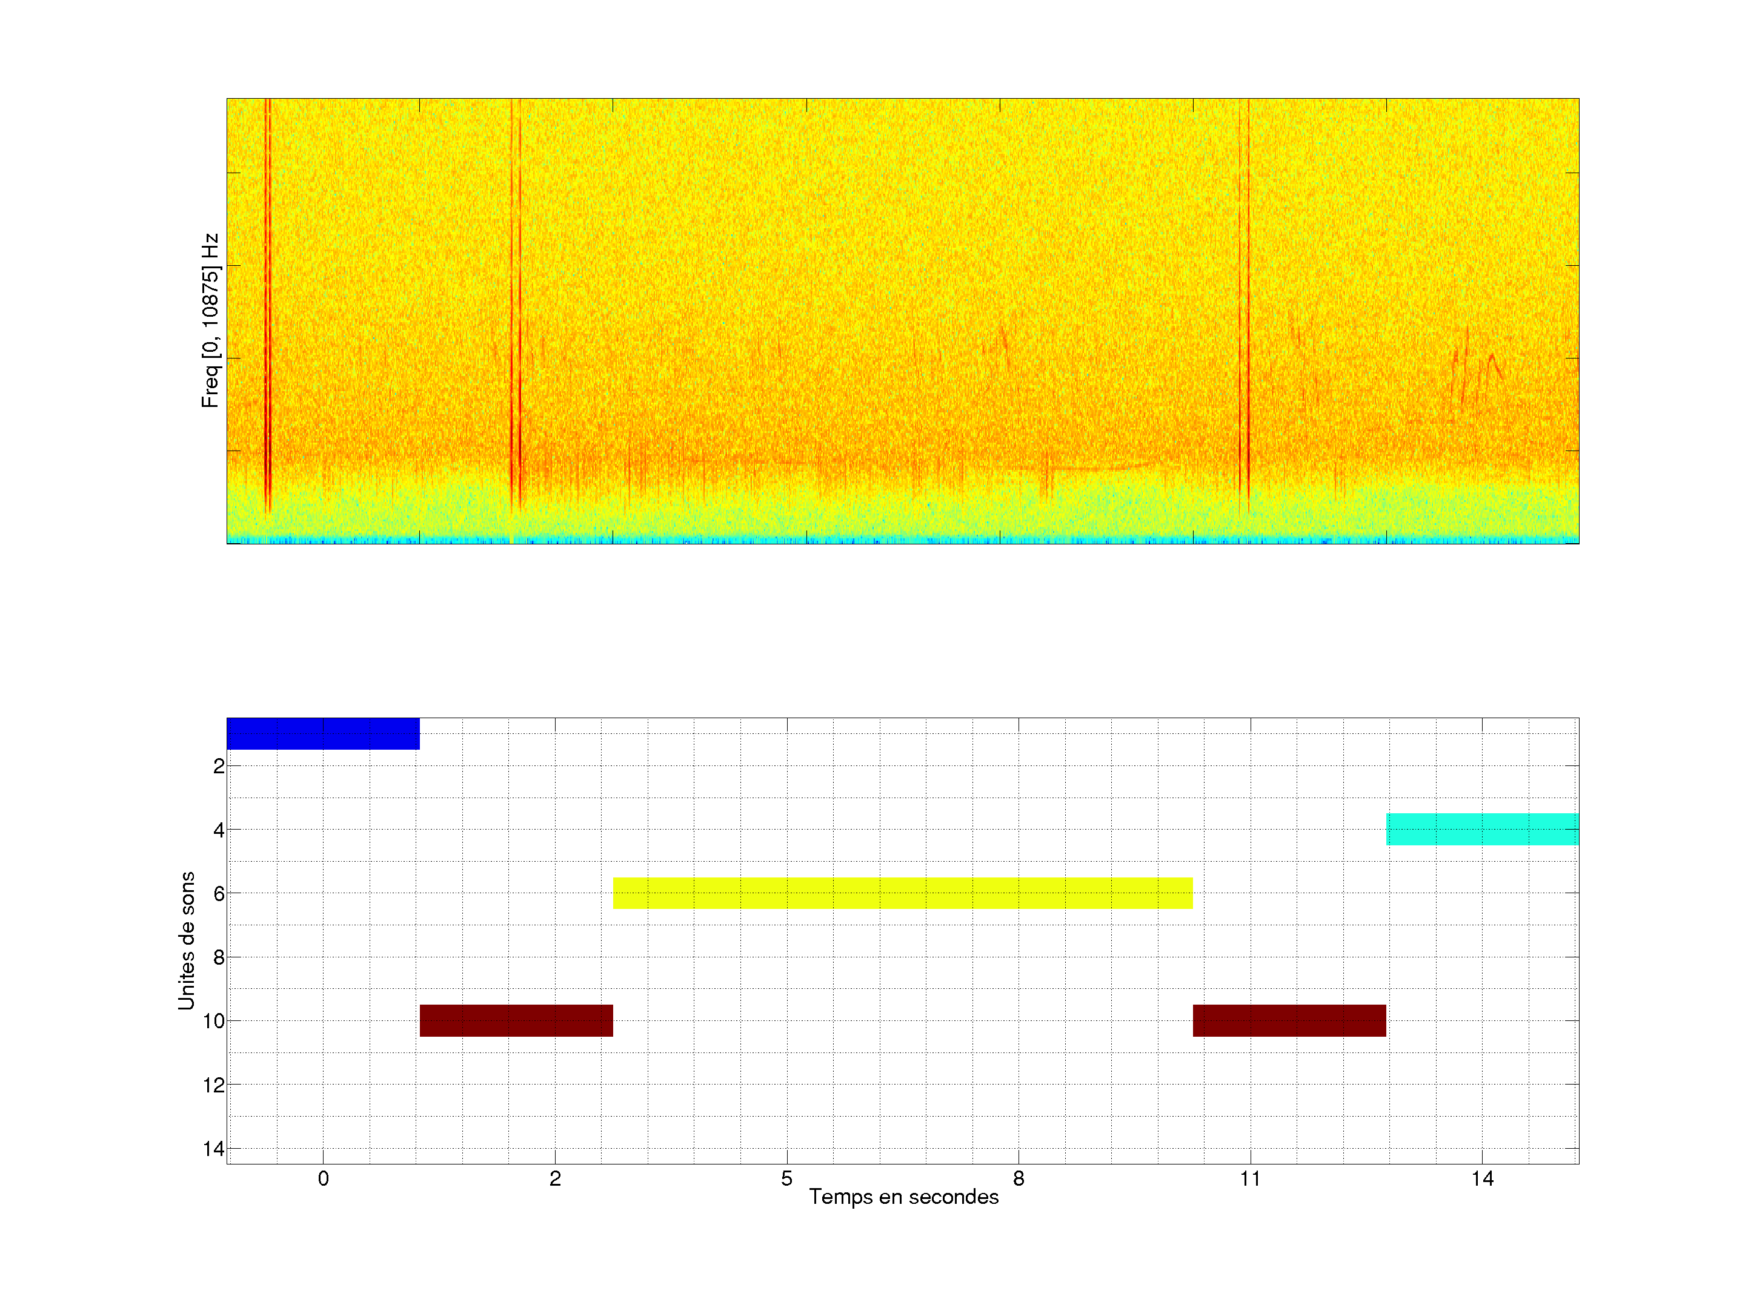Click the right dark red bar at unit 10

[1289, 1020]
